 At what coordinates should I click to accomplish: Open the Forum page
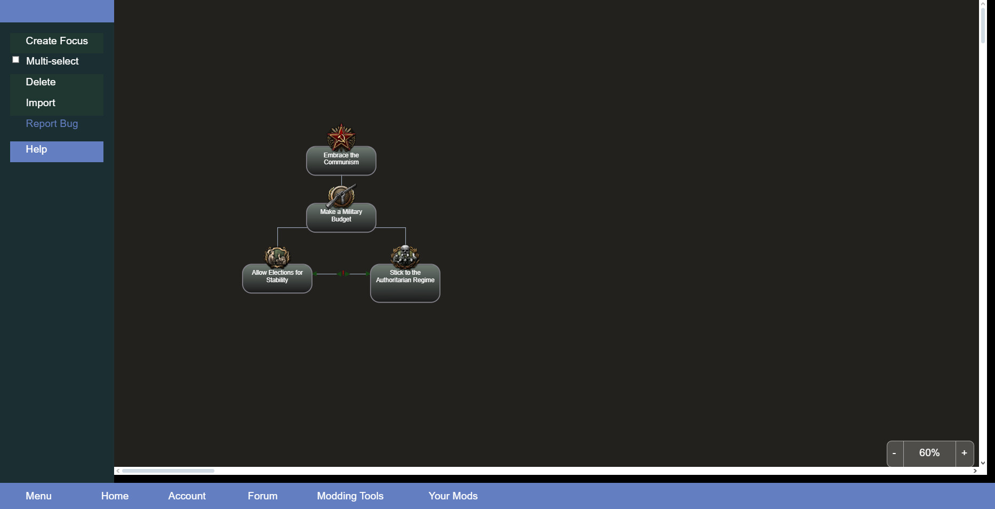[x=262, y=496]
